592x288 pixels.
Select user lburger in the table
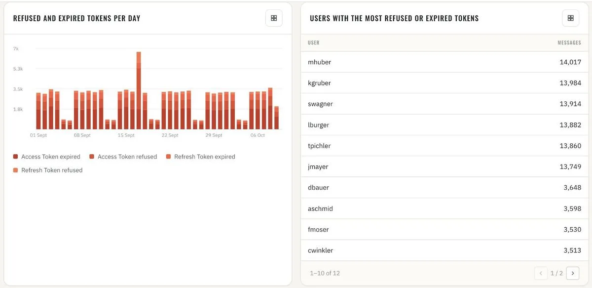tap(318, 125)
